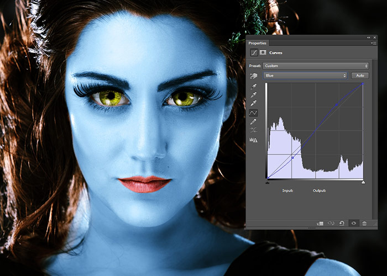Viewport: 387px width, 276px height.
Task: Toggle layer visibility eye icon
Action: pyautogui.click(x=353, y=223)
